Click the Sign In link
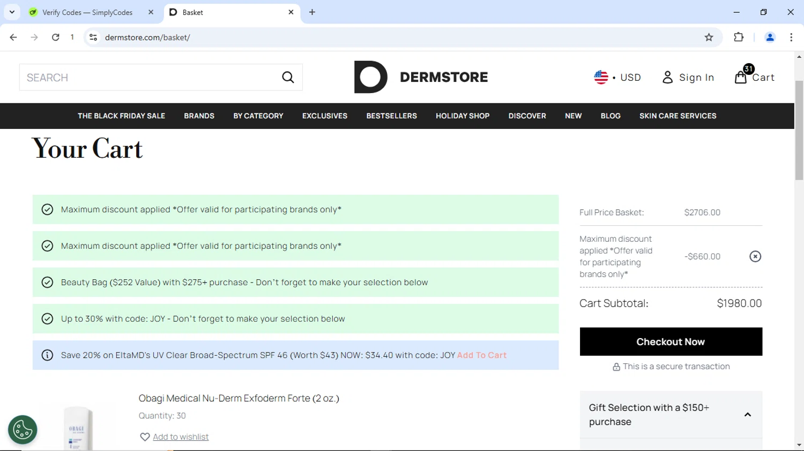The image size is (804, 451). [x=696, y=78]
